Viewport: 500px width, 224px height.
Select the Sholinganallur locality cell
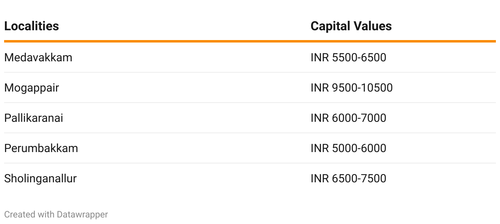point(40,179)
